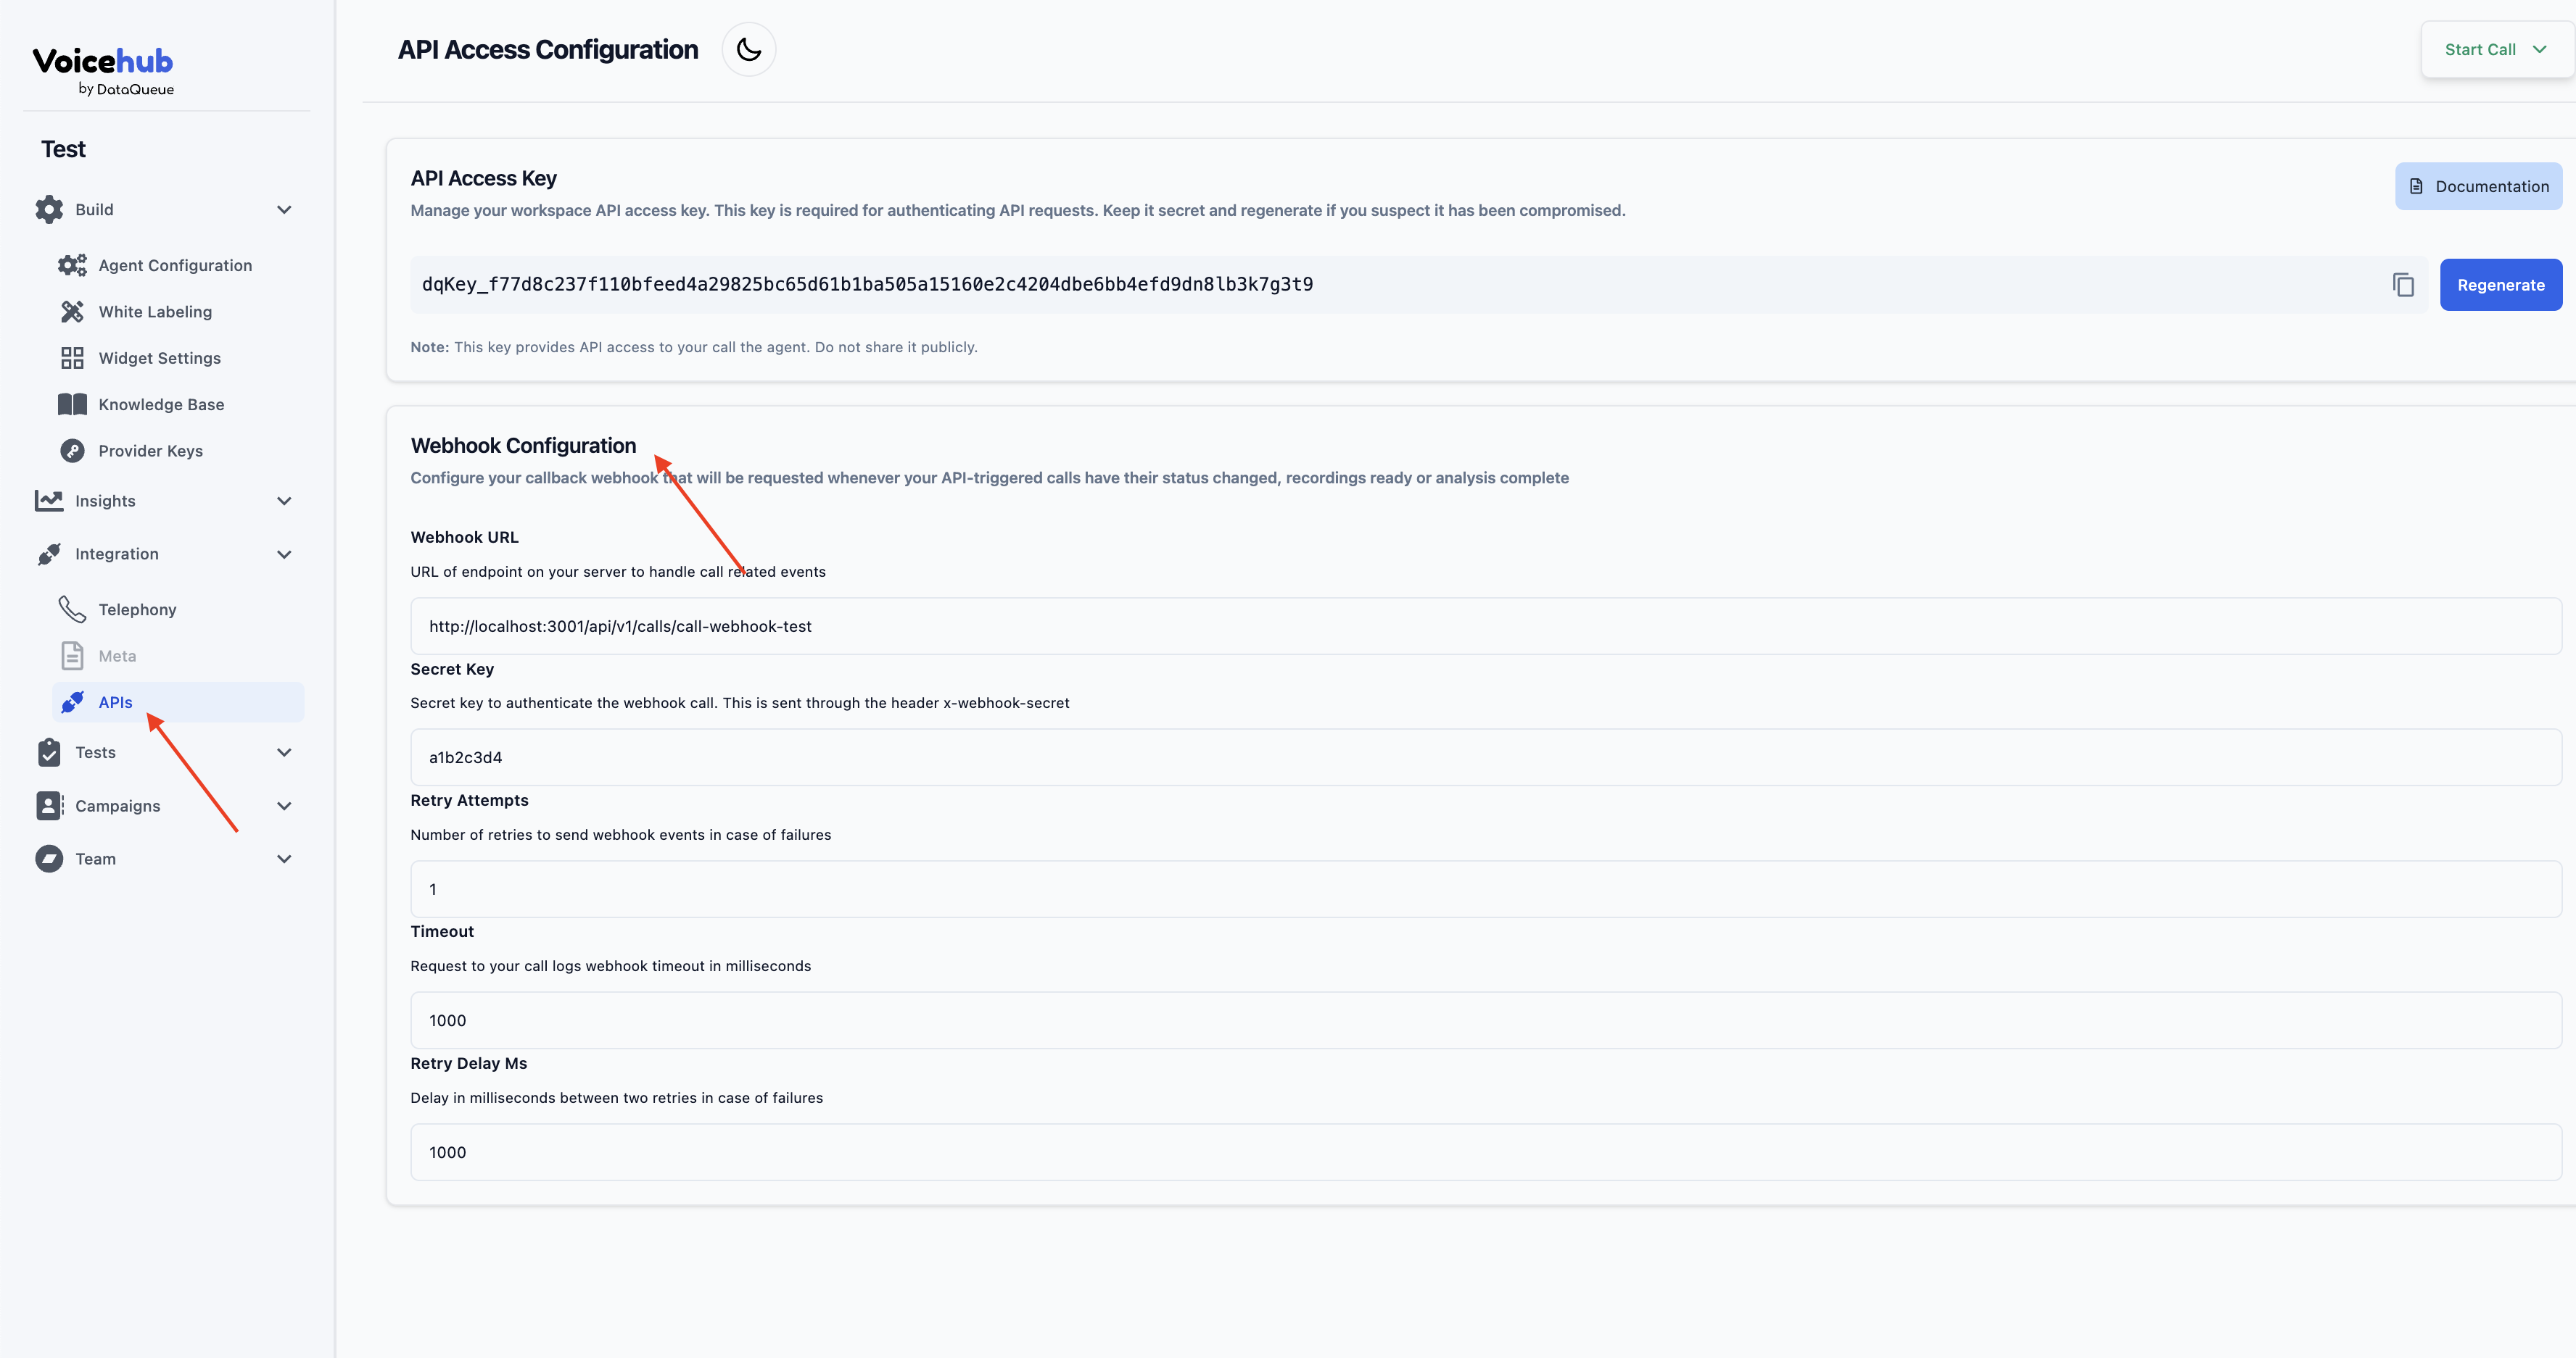Copy the API access key
Screen dimensions: 2576x1358
pos(2403,285)
